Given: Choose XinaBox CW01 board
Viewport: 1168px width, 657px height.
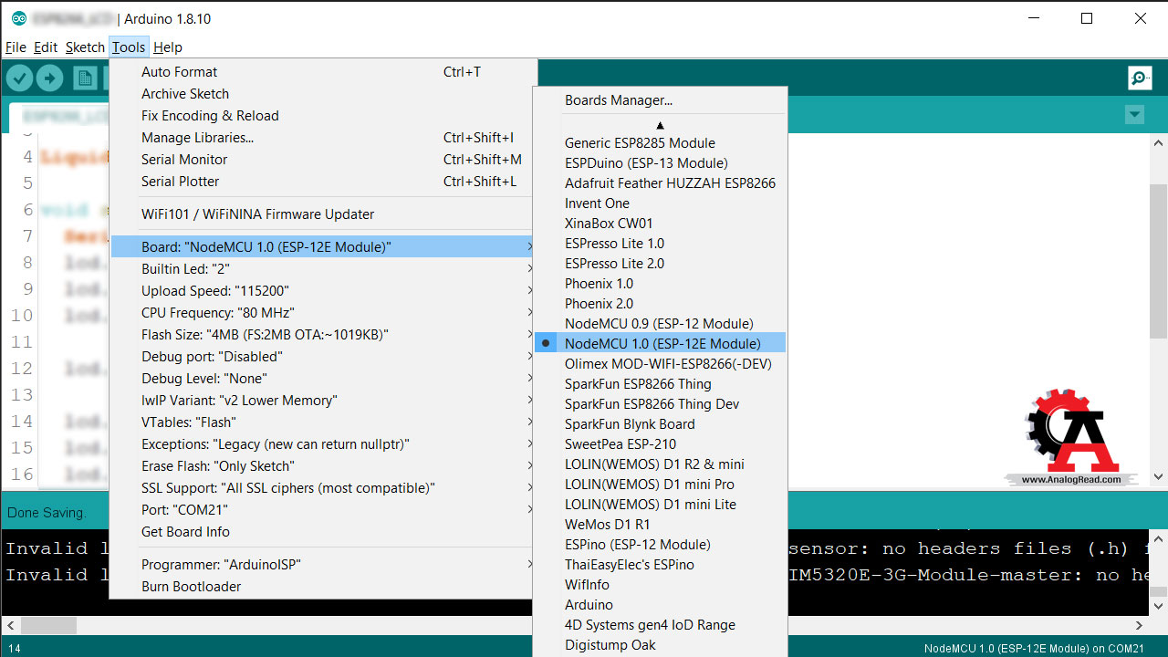Looking at the screenshot, I should click(660, 223).
